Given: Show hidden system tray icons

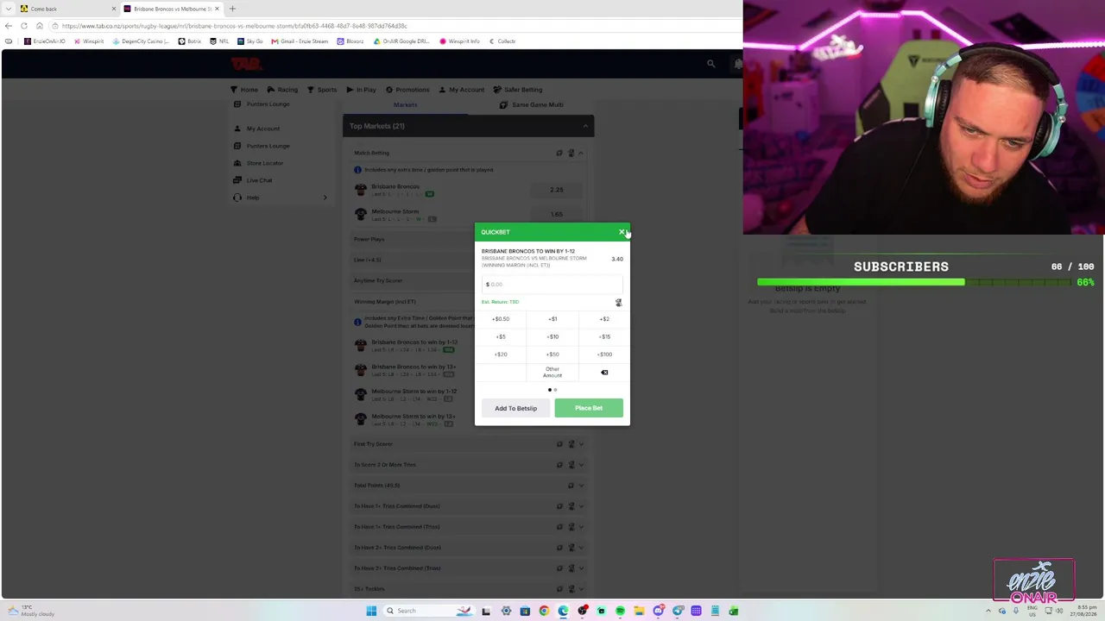Looking at the screenshot, I should pos(988,611).
